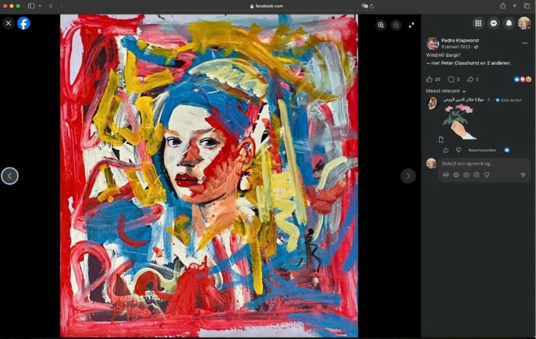Screen dimensions: 536x339
Task: Open Pedro Klapworst's profile name link
Action: 460,40
